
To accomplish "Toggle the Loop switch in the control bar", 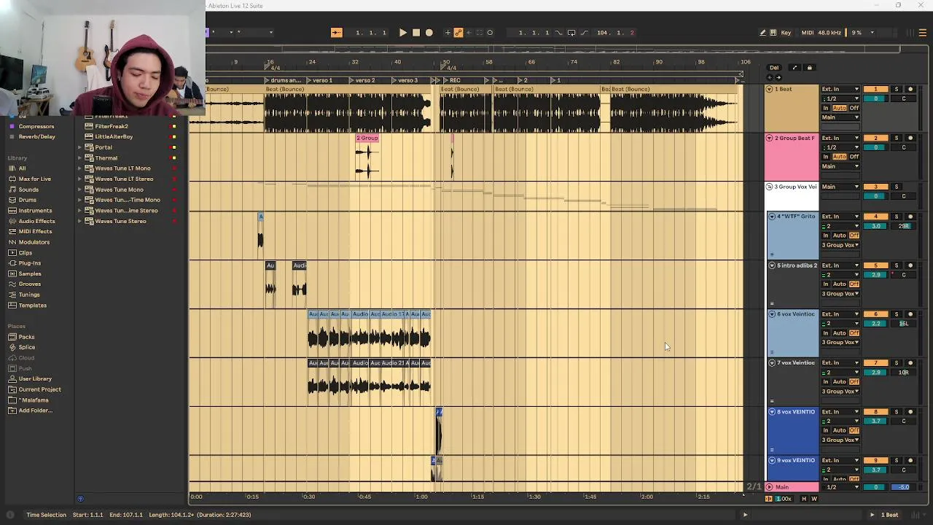I will tap(571, 32).
